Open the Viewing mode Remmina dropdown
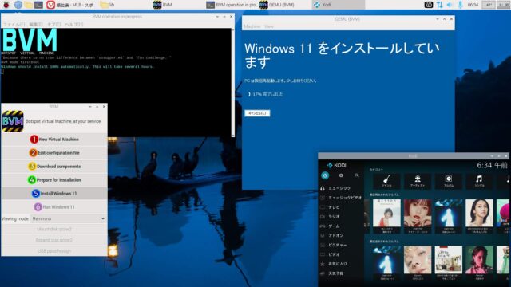 click(x=69, y=218)
